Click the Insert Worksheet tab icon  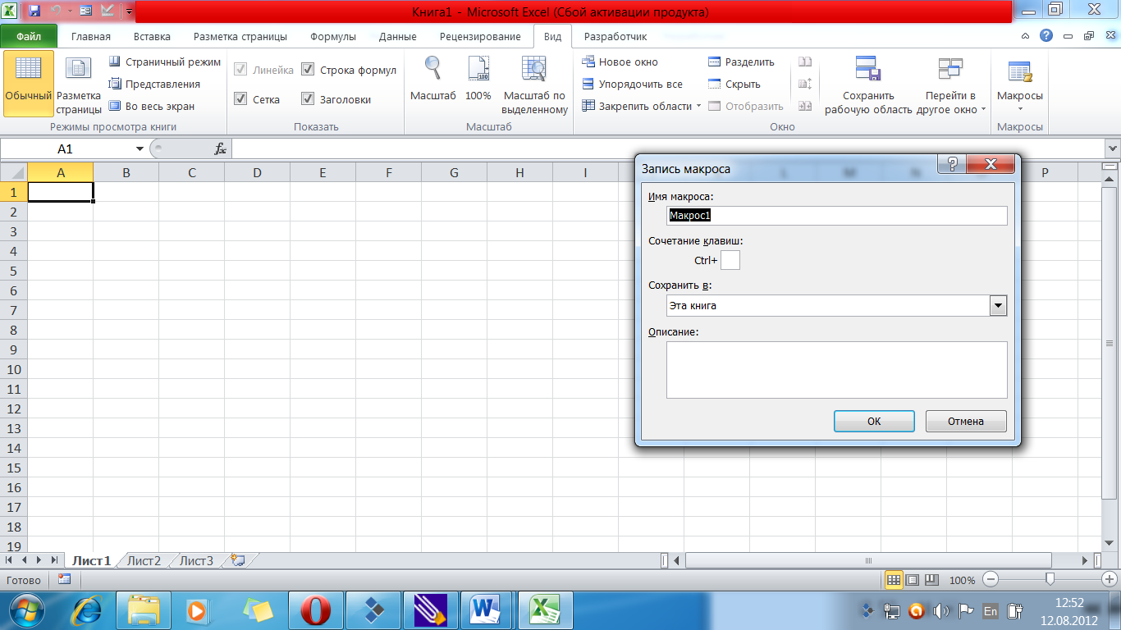click(x=239, y=560)
